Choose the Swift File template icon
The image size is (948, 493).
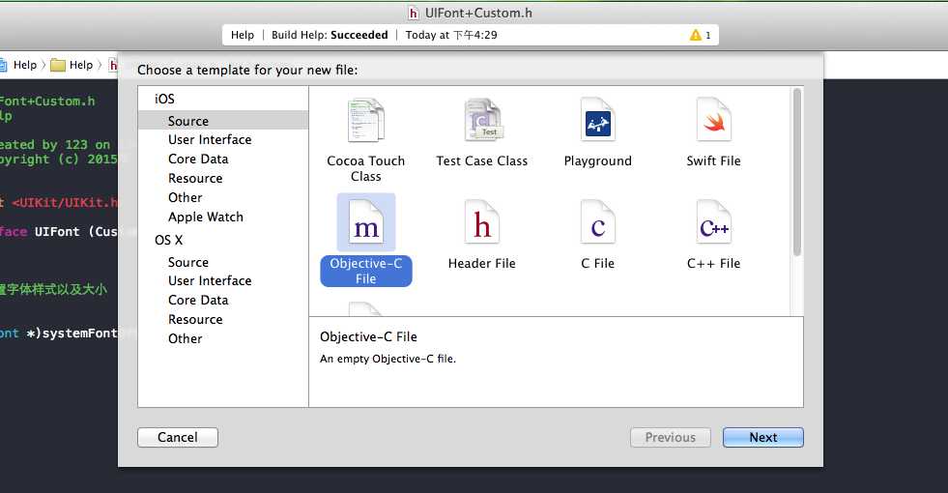point(714,120)
